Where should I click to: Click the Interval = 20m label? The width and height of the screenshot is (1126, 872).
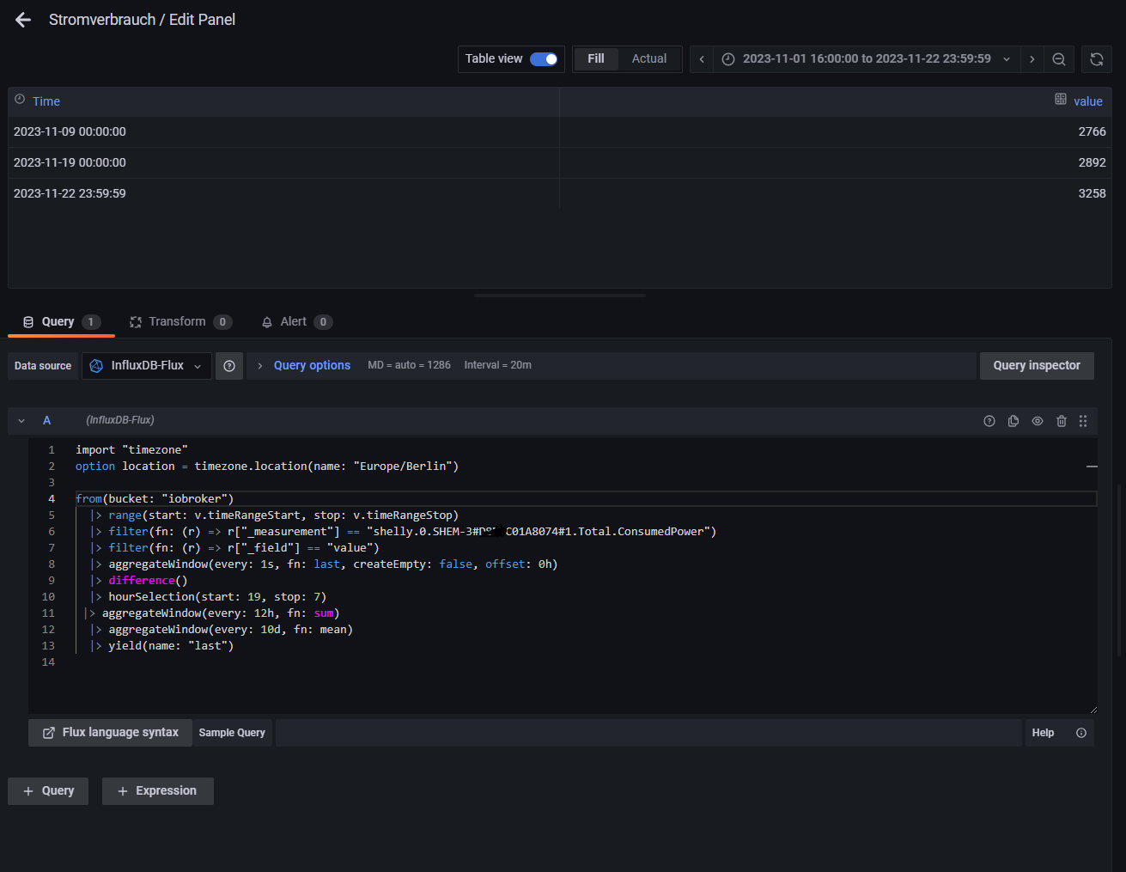(x=498, y=366)
